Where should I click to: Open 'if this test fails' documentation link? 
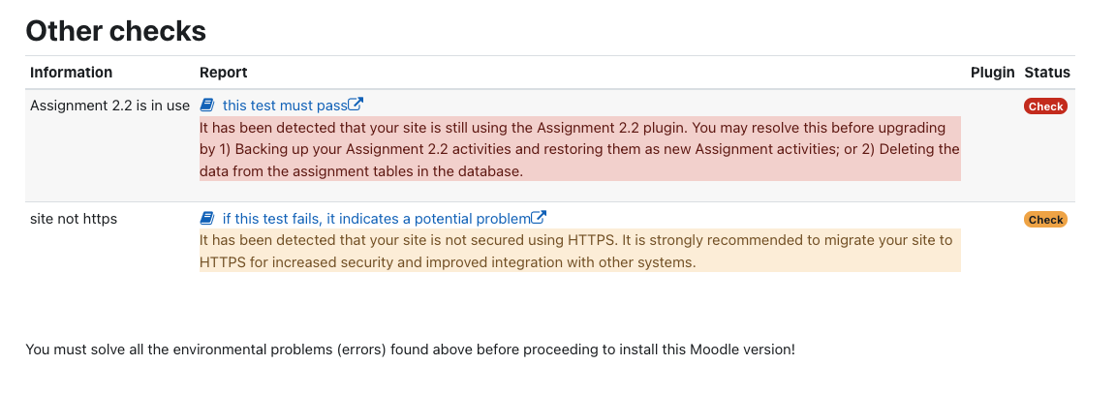(377, 219)
